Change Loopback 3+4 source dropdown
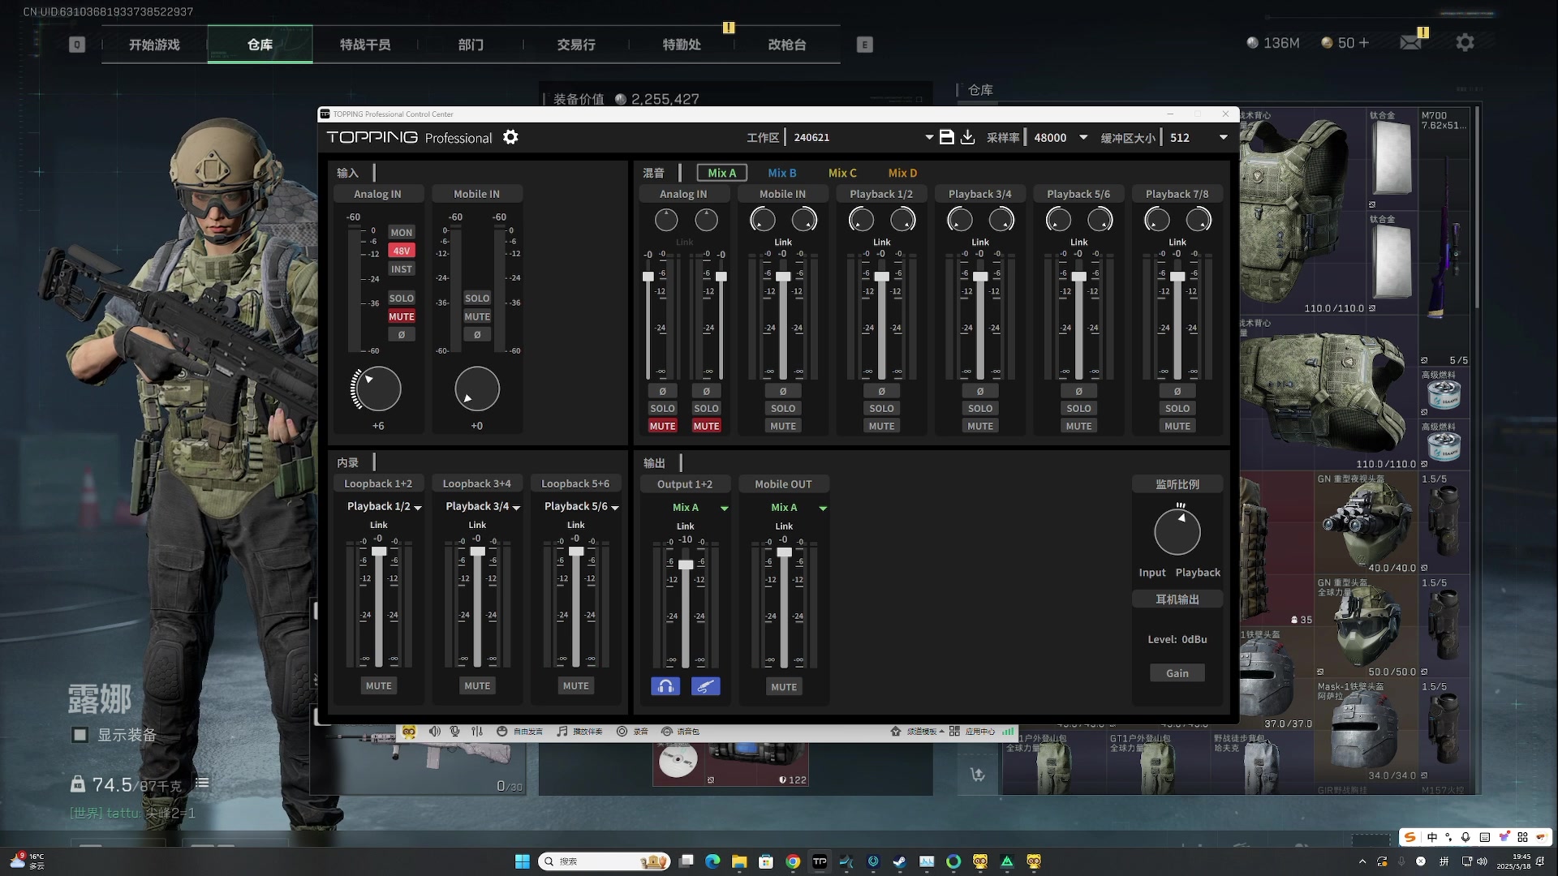 pos(483,506)
